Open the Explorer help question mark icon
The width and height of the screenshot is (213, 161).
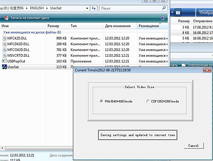(x=163, y=18)
